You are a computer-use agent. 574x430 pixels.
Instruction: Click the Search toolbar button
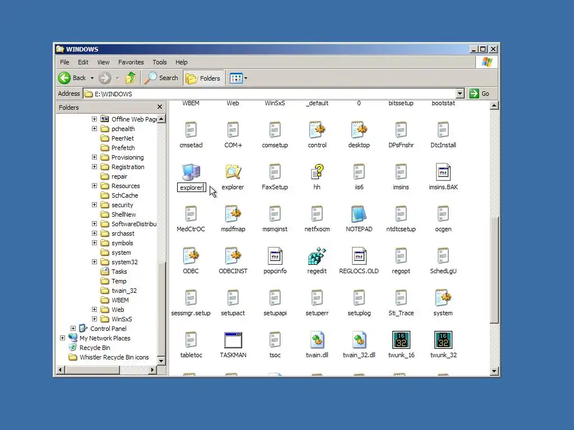pos(161,78)
